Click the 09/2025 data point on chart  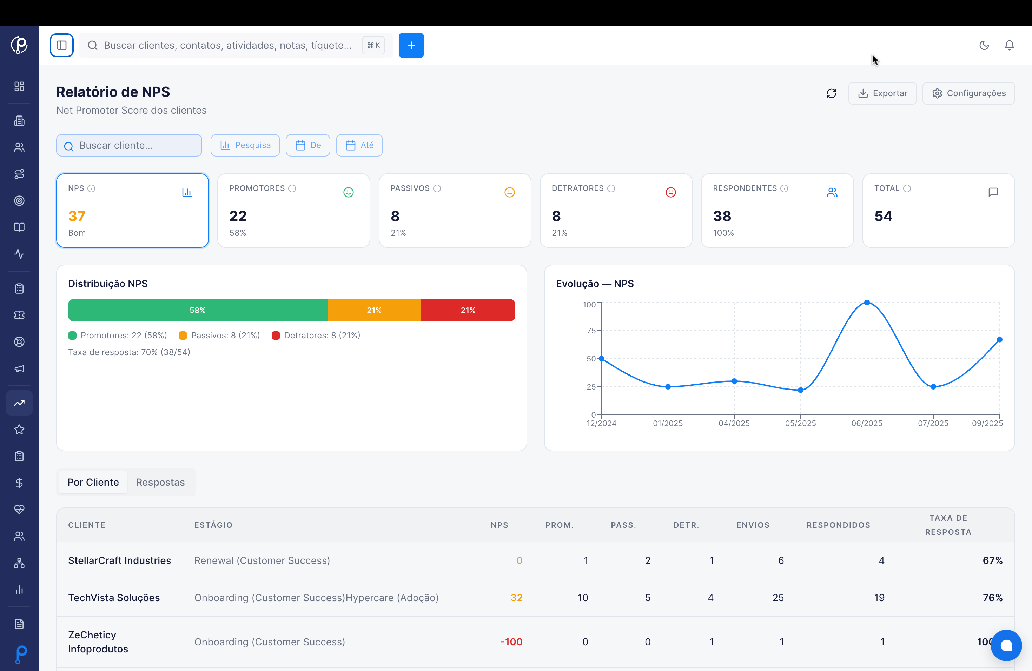tap(999, 340)
